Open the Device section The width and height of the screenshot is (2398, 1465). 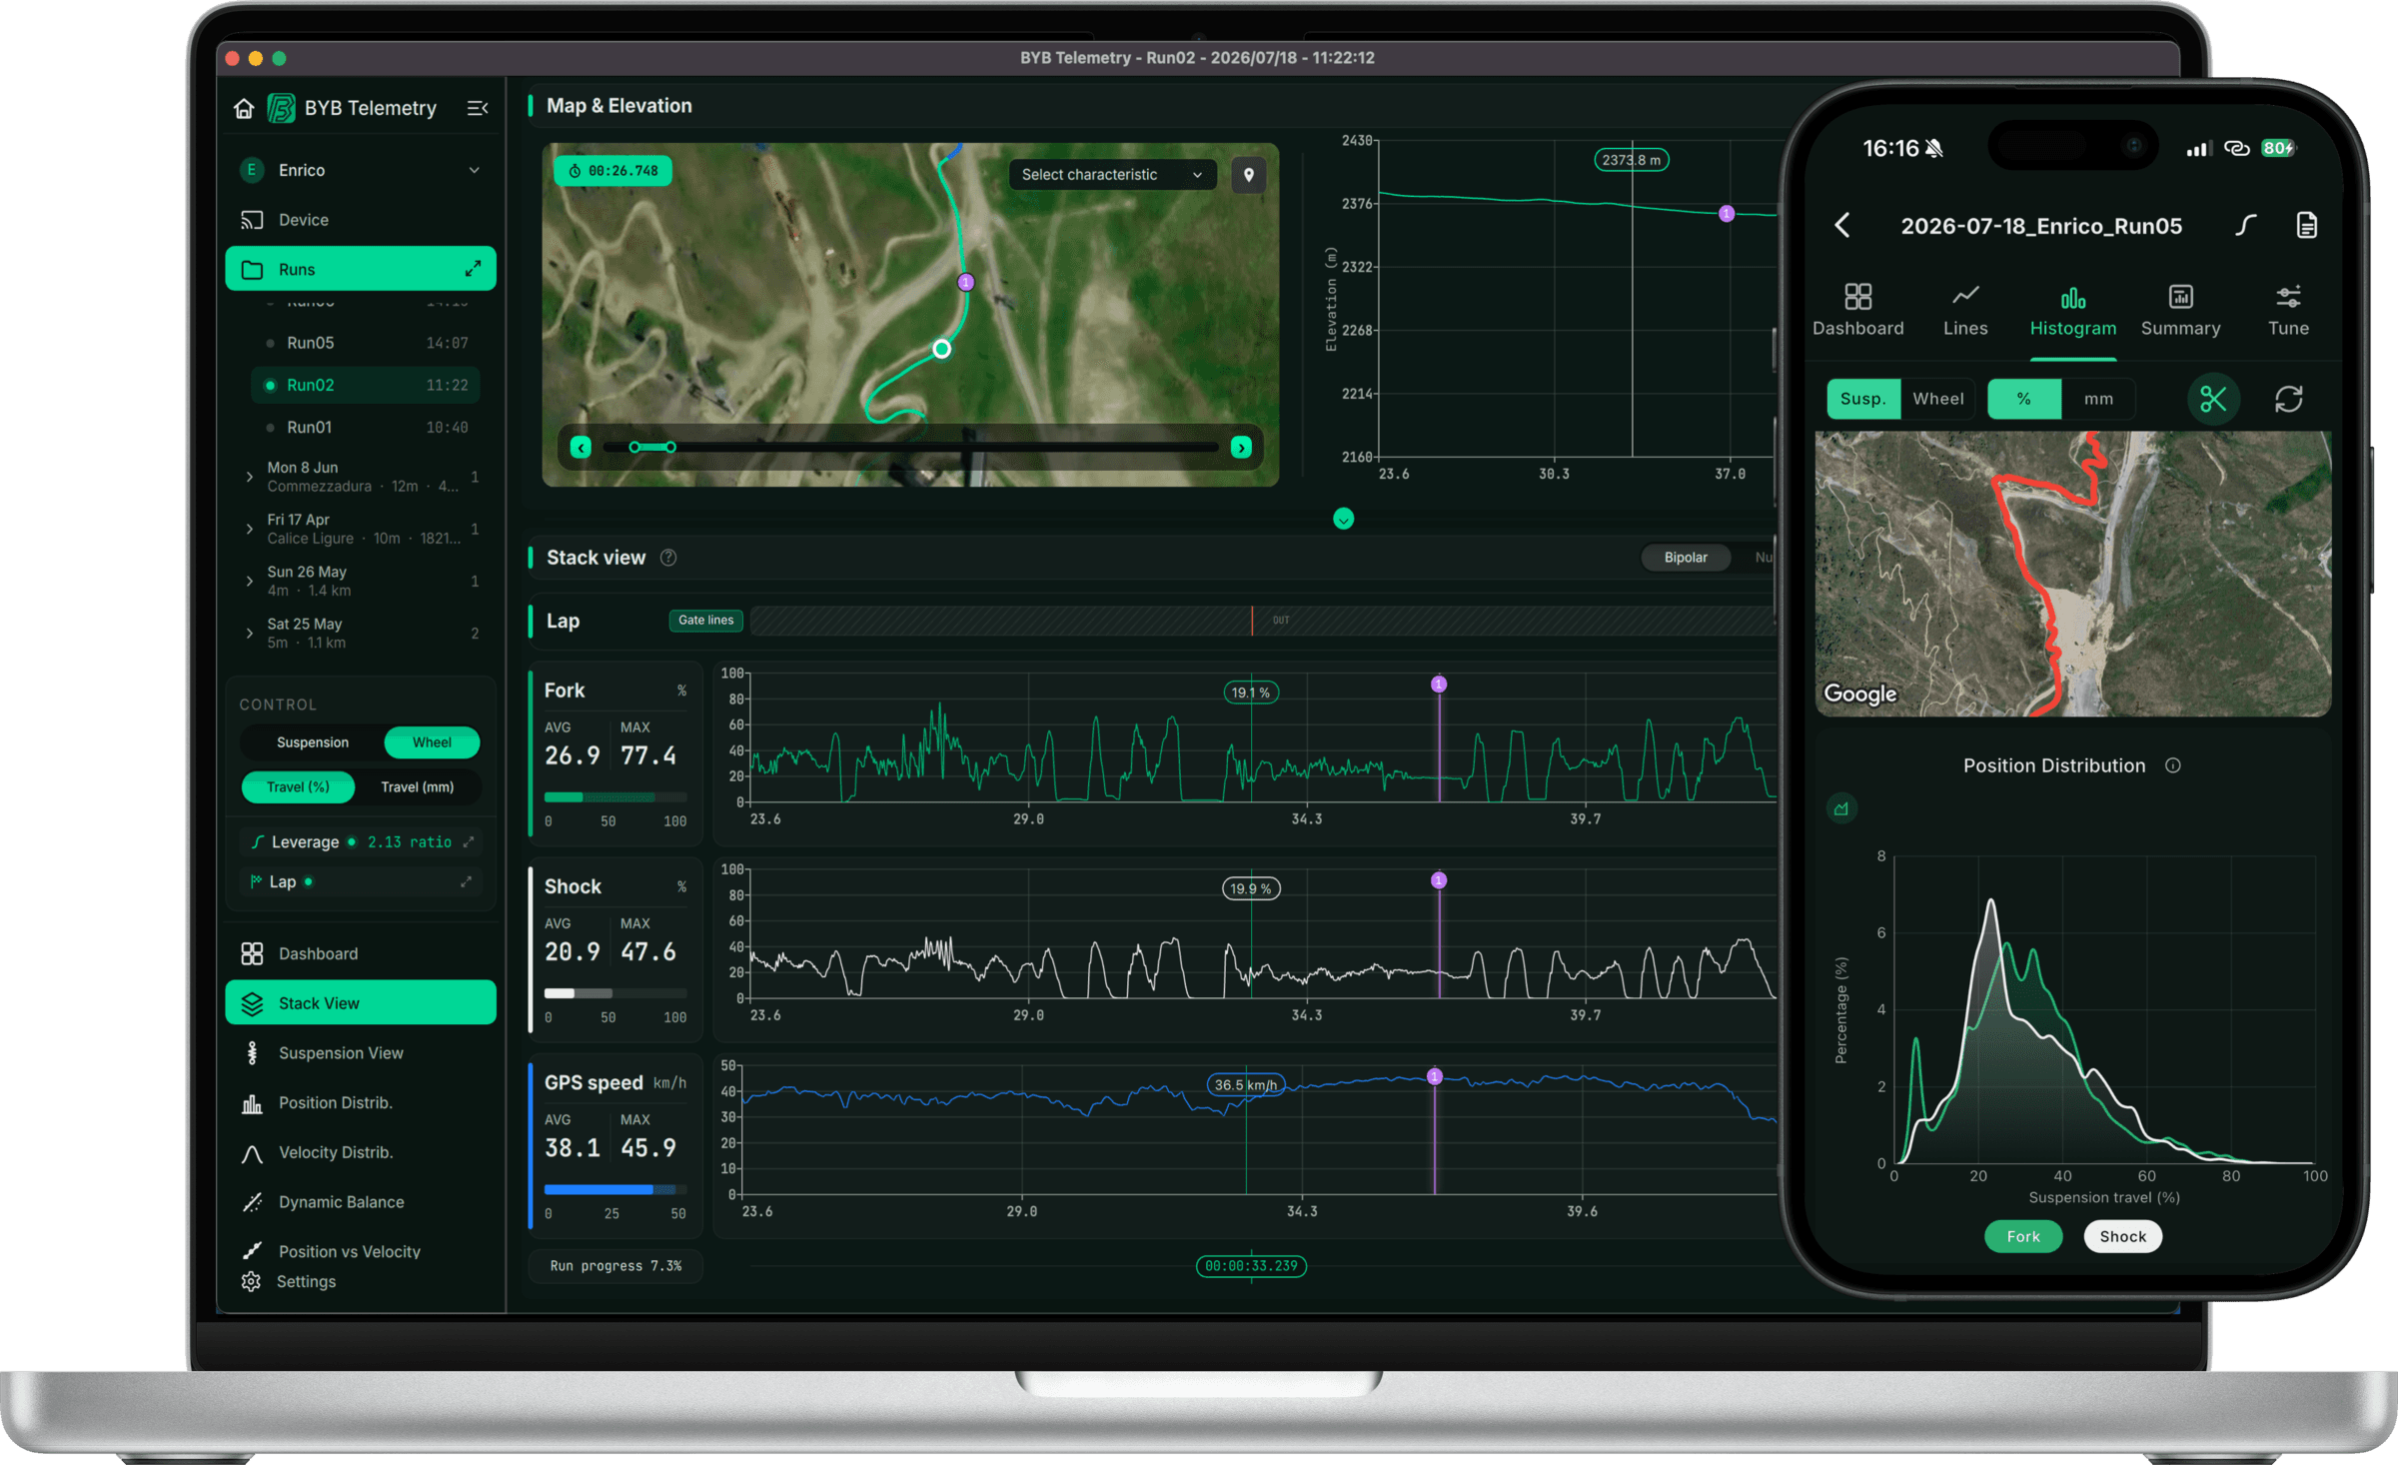point(361,220)
